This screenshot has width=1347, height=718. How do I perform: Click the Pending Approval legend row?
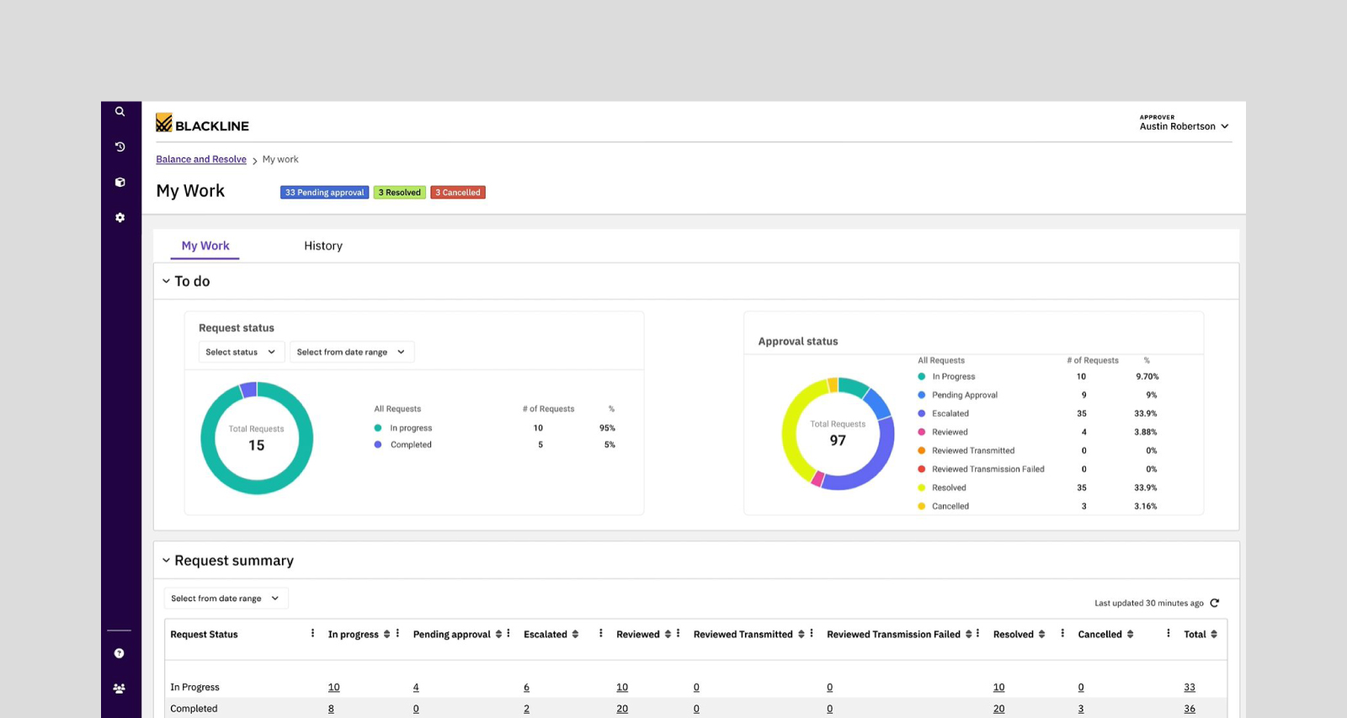click(x=1038, y=395)
